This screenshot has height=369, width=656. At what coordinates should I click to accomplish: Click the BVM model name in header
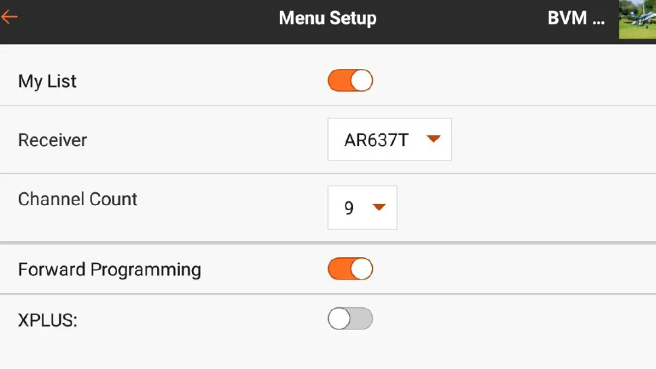[x=576, y=18]
